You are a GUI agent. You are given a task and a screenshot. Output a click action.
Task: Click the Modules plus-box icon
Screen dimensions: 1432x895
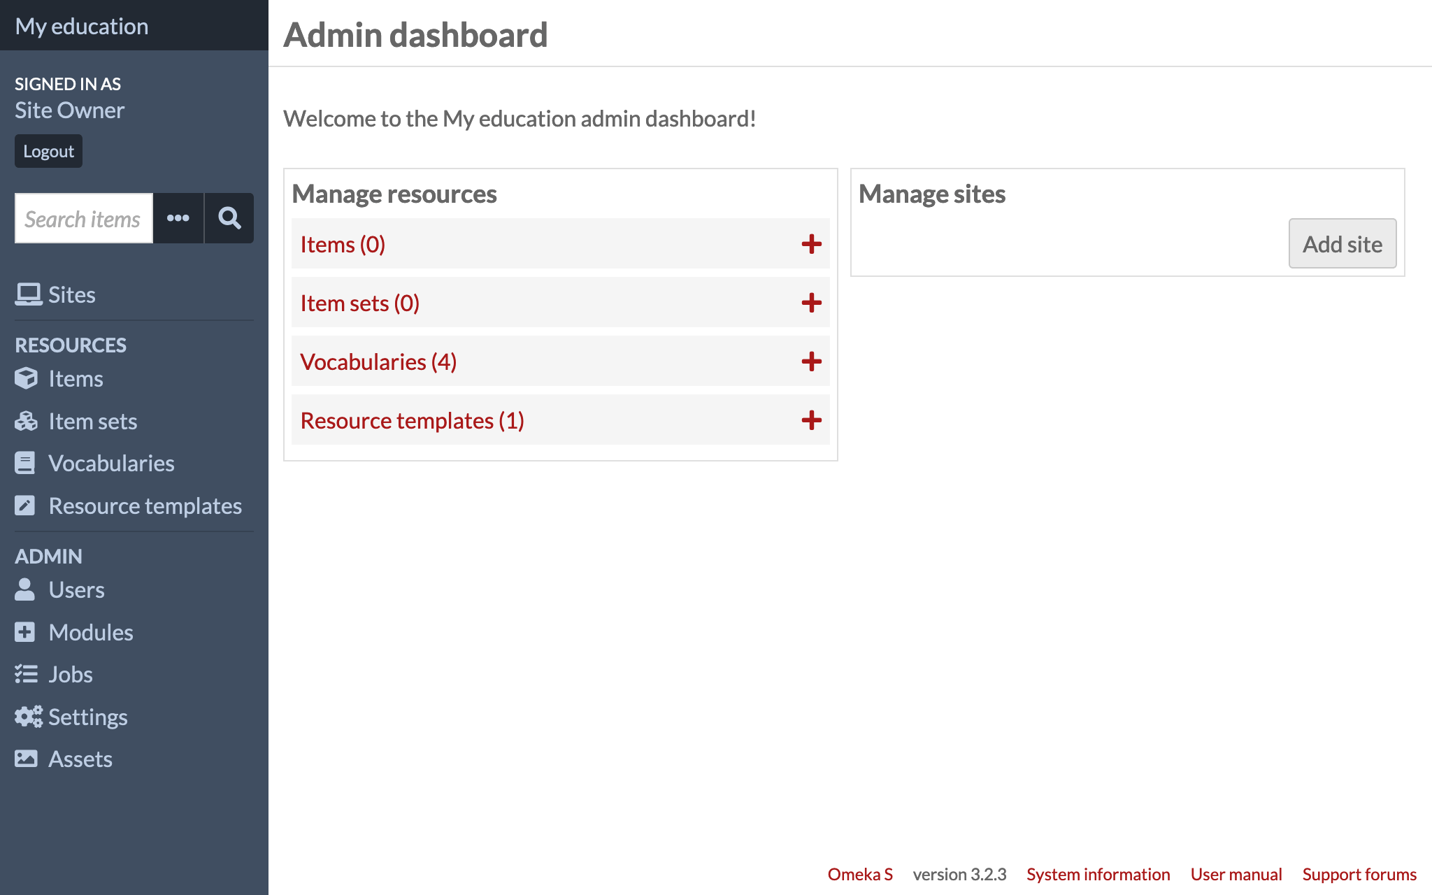[25, 632]
